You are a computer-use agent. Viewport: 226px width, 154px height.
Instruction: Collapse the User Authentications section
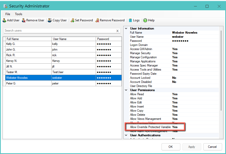(x=126, y=135)
